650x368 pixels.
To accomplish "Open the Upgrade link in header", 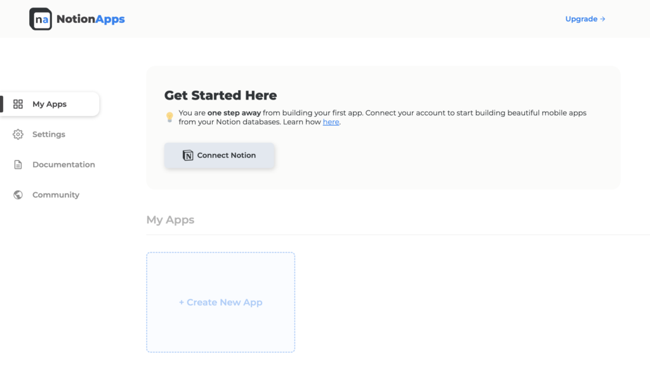I will pyautogui.click(x=581, y=19).
